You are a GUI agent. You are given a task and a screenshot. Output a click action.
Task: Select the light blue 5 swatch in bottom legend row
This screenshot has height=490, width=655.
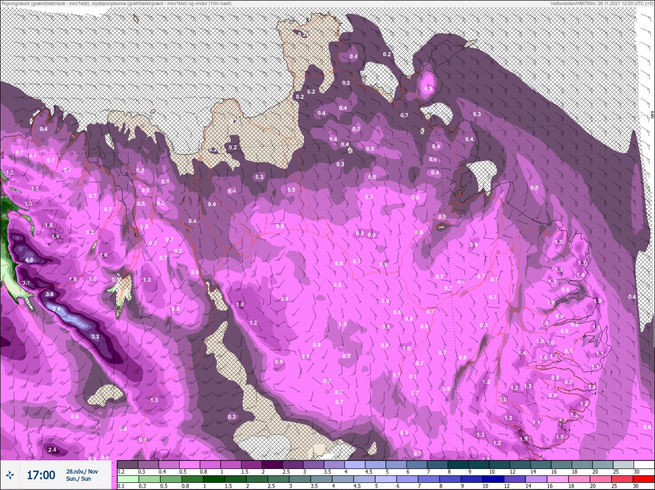coord(386,479)
